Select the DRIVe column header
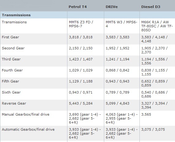This screenshot has height=142, width=175. pyautogui.click(x=112, y=7)
